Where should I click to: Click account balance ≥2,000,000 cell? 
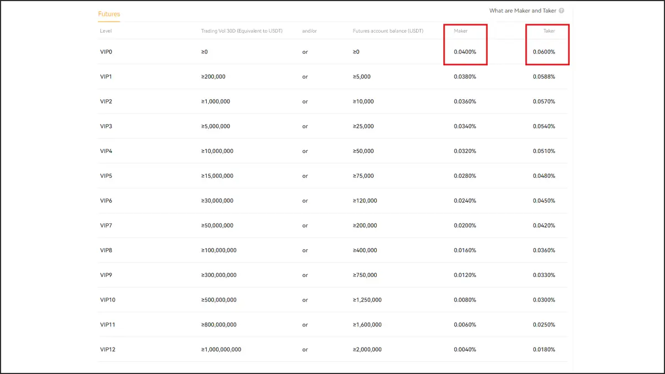pyautogui.click(x=367, y=350)
